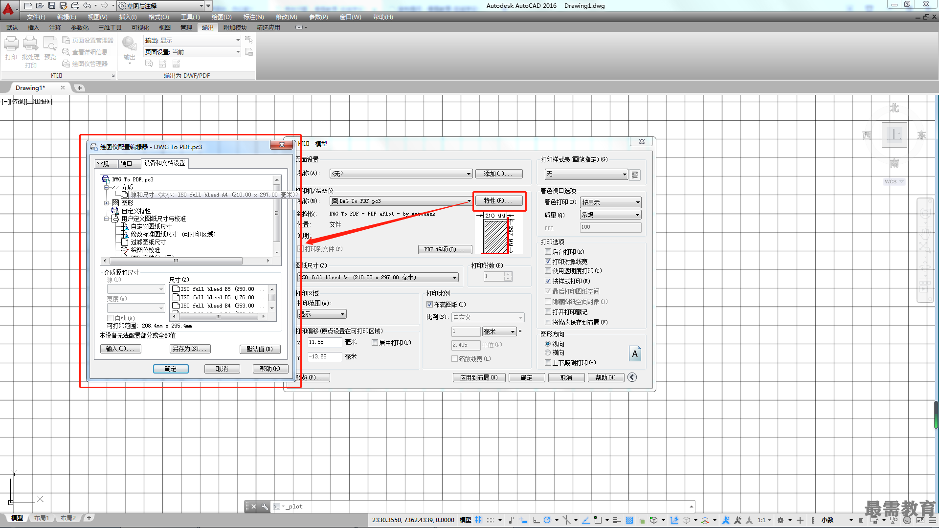
Task: Toggle 打印对象线宽 checkbox
Action: coord(548,262)
